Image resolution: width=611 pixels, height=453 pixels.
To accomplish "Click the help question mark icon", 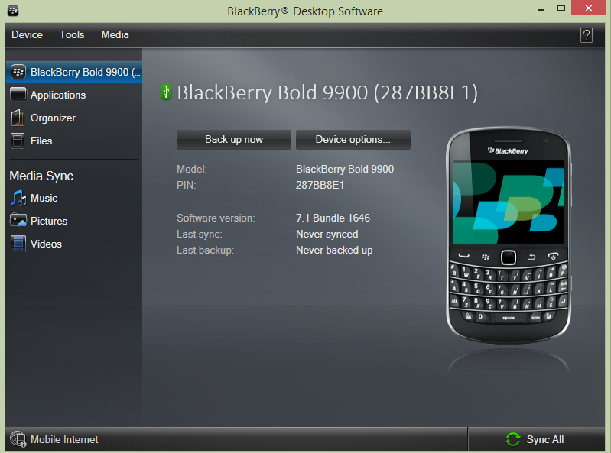I will [586, 35].
